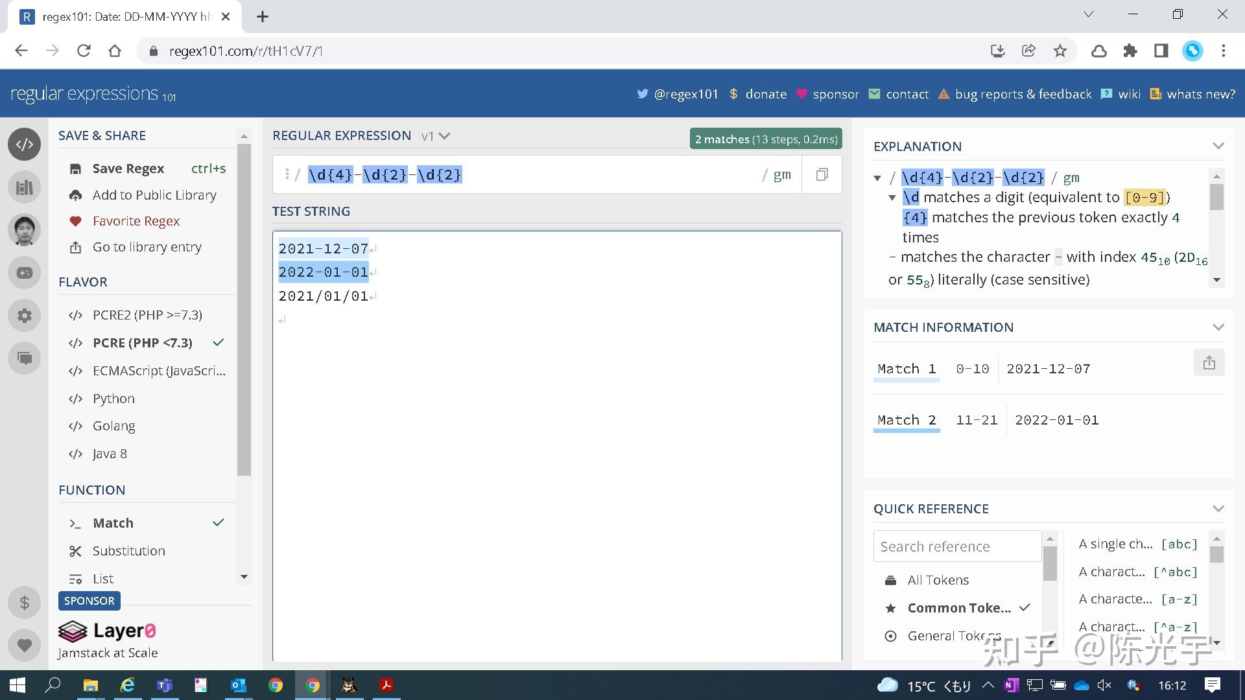Switch function to Substitution
The height and width of the screenshot is (700, 1245).
(128, 551)
